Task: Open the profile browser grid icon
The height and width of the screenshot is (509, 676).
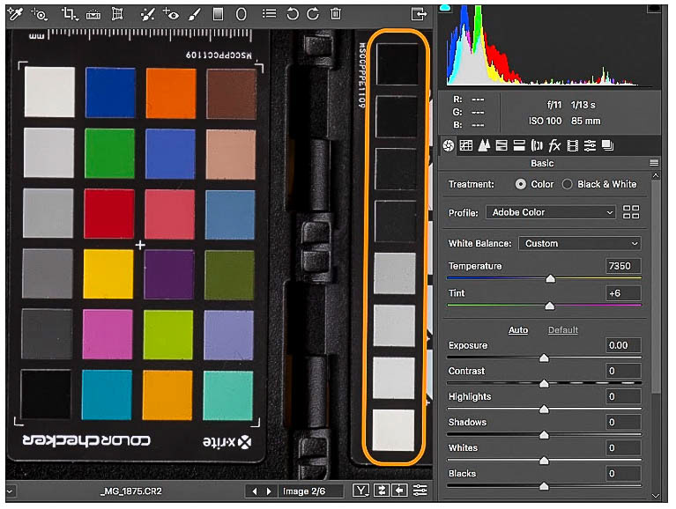Action: [631, 212]
